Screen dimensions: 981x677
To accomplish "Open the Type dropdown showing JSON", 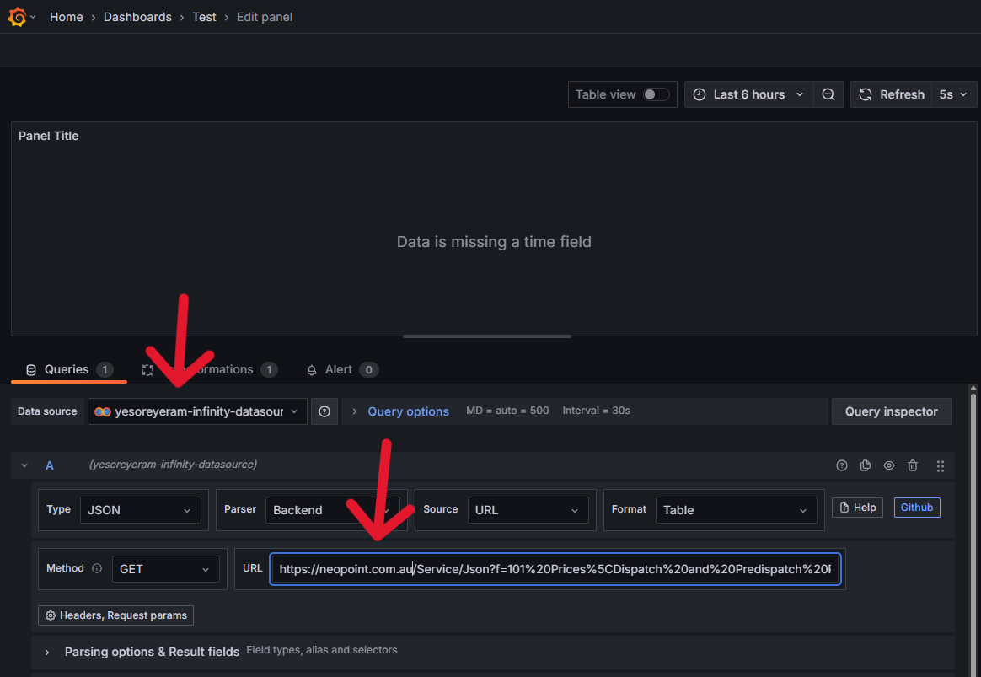I will [x=140, y=510].
